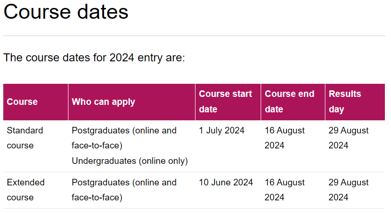
Task: Click the 'Extended course' row label
Action: pos(26,190)
